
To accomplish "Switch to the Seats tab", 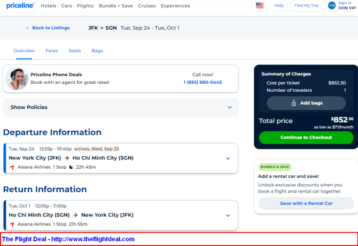I will [x=75, y=51].
